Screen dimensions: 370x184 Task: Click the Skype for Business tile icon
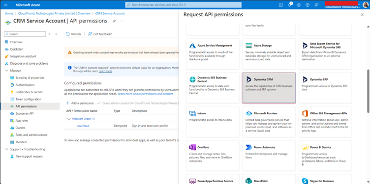click(305, 181)
